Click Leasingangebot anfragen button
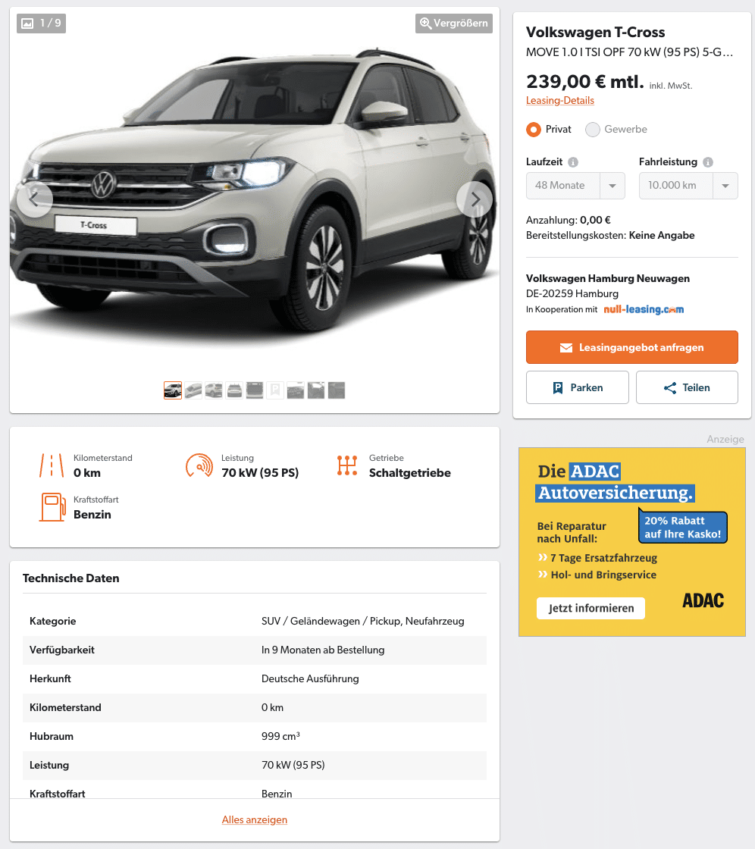 click(632, 347)
